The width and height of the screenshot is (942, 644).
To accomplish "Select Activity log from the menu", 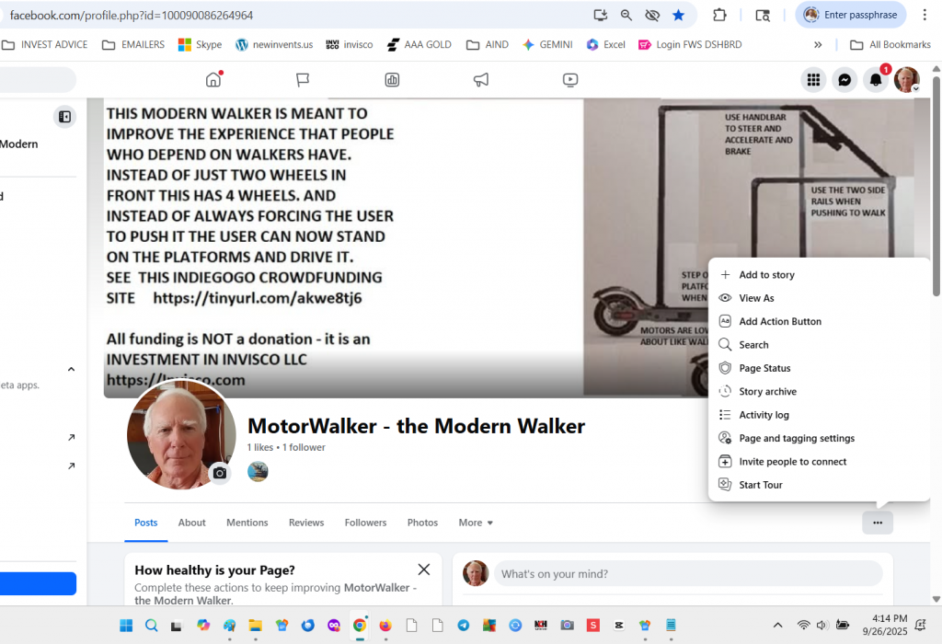I will click(764, 415).
